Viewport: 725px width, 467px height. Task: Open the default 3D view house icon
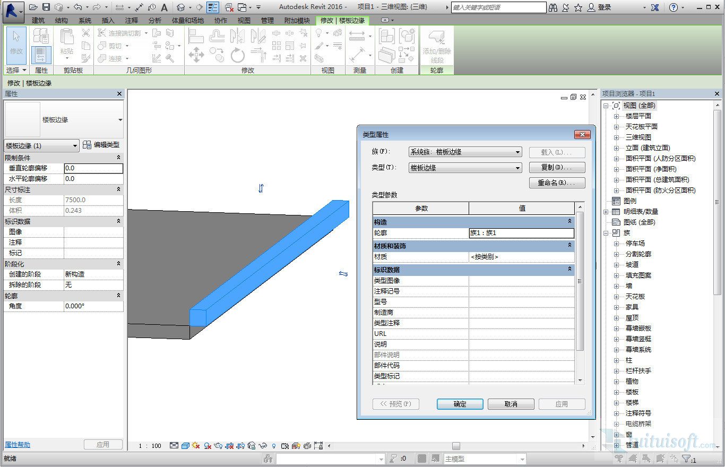pyautogui.click(x=180, y=7)
